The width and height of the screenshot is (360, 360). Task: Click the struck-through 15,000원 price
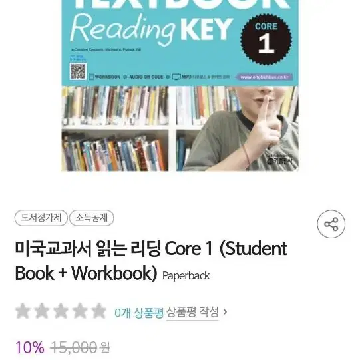(x=80, y=347)
